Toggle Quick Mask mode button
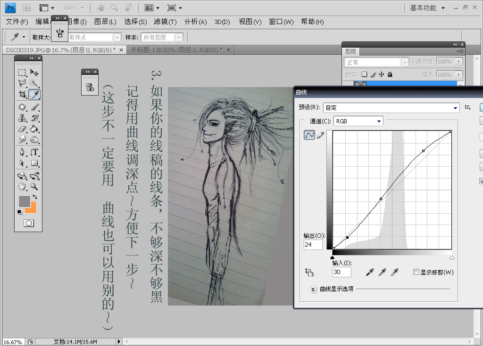The image size is (483, 346). 28,223
